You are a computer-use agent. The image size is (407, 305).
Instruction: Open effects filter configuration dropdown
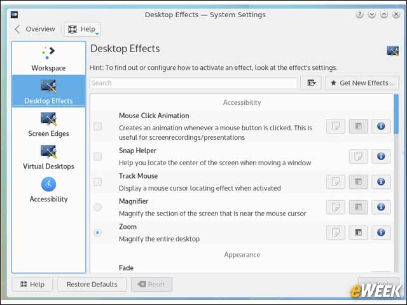tap(311, 83)
